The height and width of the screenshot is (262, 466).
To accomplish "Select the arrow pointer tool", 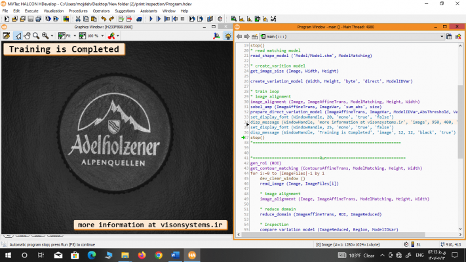I will (x=19, y=35).
